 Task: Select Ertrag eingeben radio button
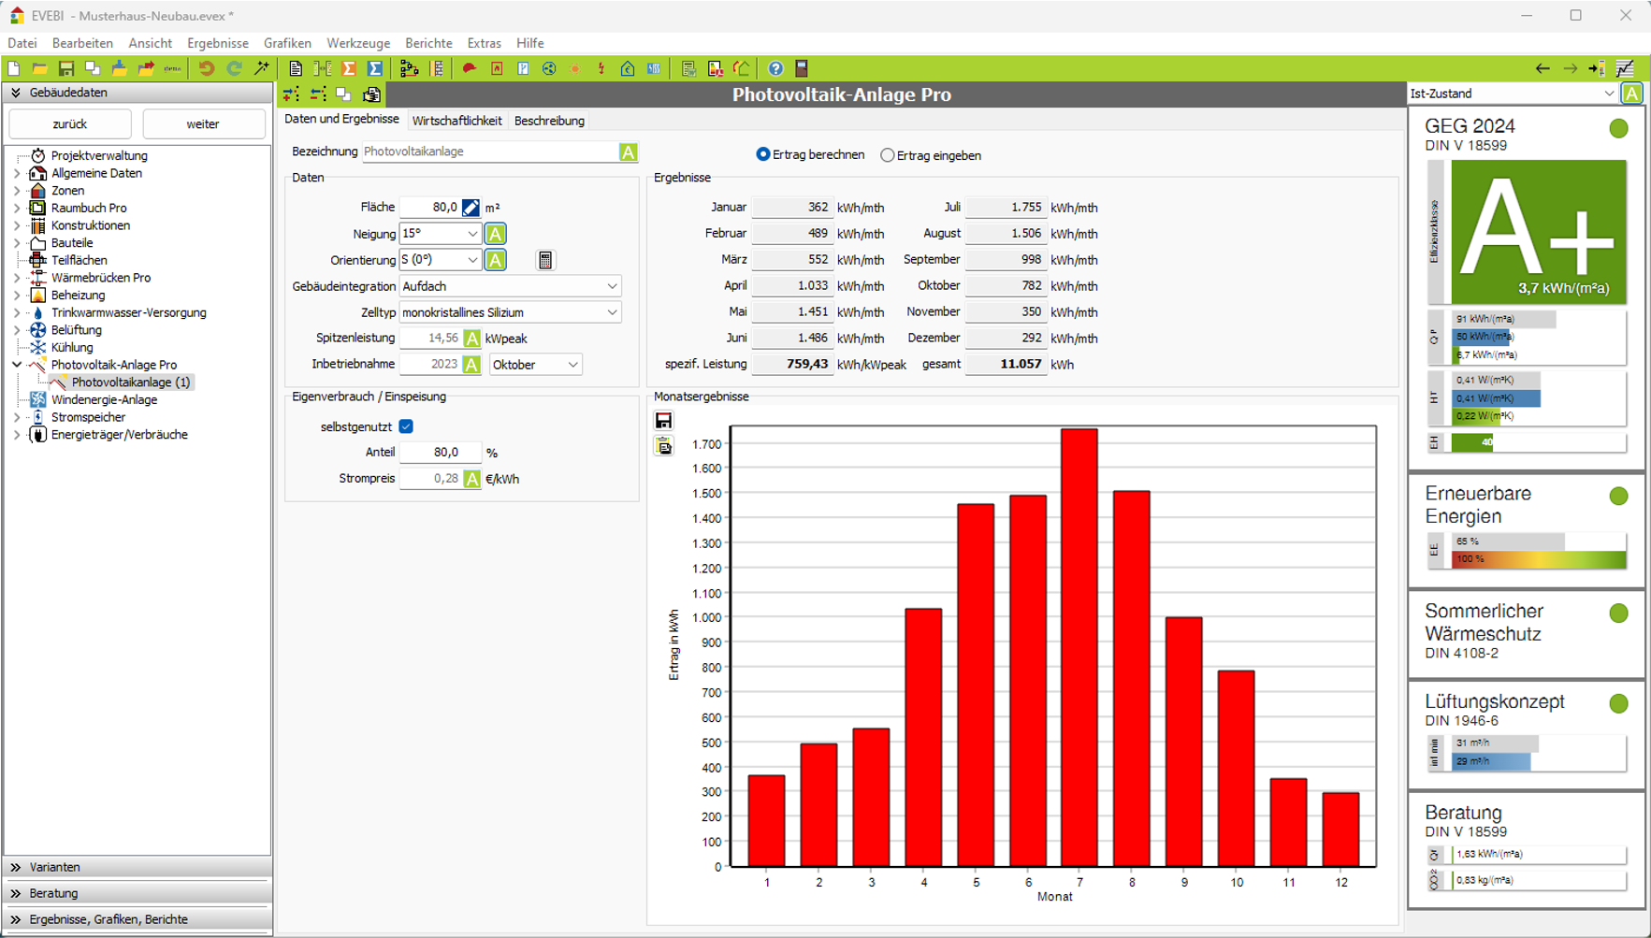click(x=888, y=155)
